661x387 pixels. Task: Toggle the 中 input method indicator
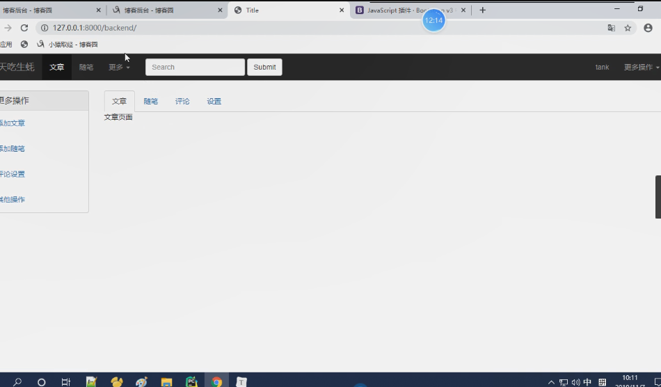pos(587,382)
